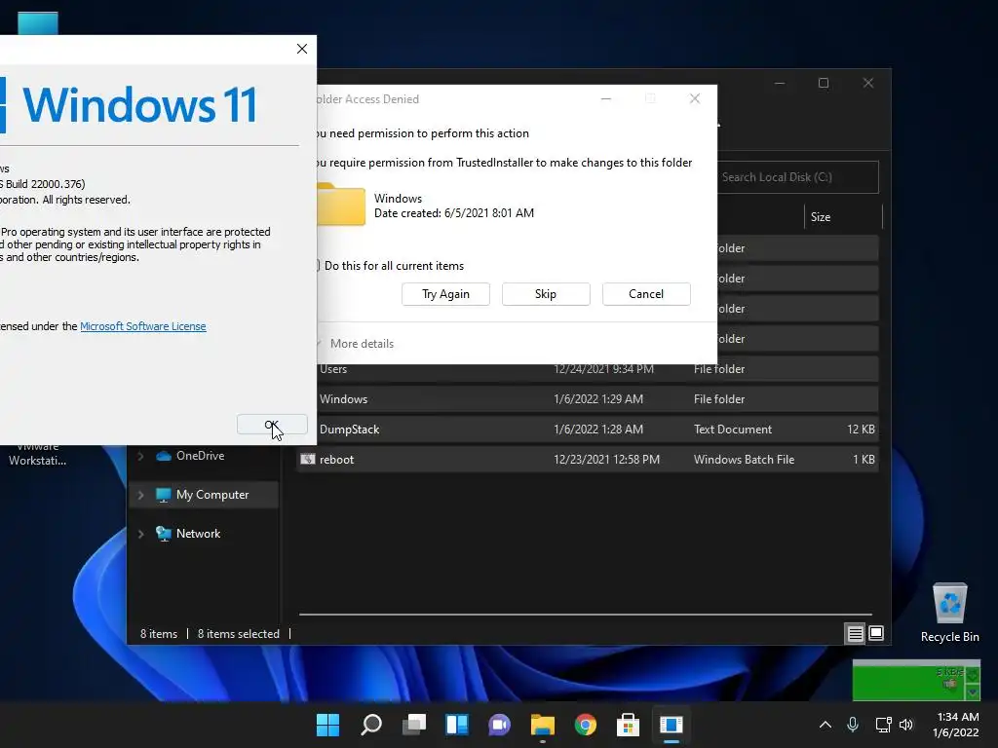Click the Search Local Disk (C:) field
Screen dimensions: 998x748
[x=797, y=177]
